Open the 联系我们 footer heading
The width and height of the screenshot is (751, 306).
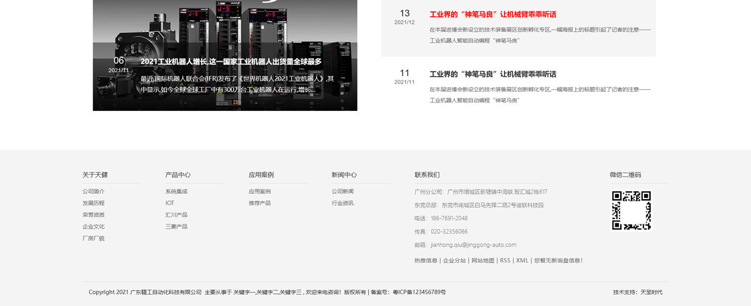click(427, 175)
